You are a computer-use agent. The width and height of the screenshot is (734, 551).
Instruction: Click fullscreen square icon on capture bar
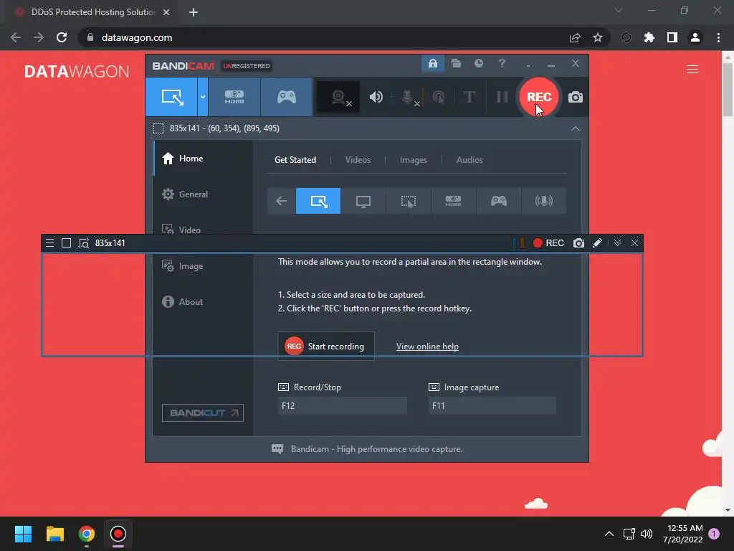(x=66, y=242)
